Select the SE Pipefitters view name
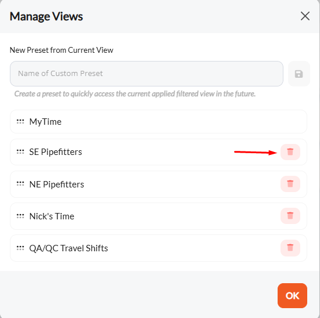This screenshot has width=320, height=318. click(56, 152)
